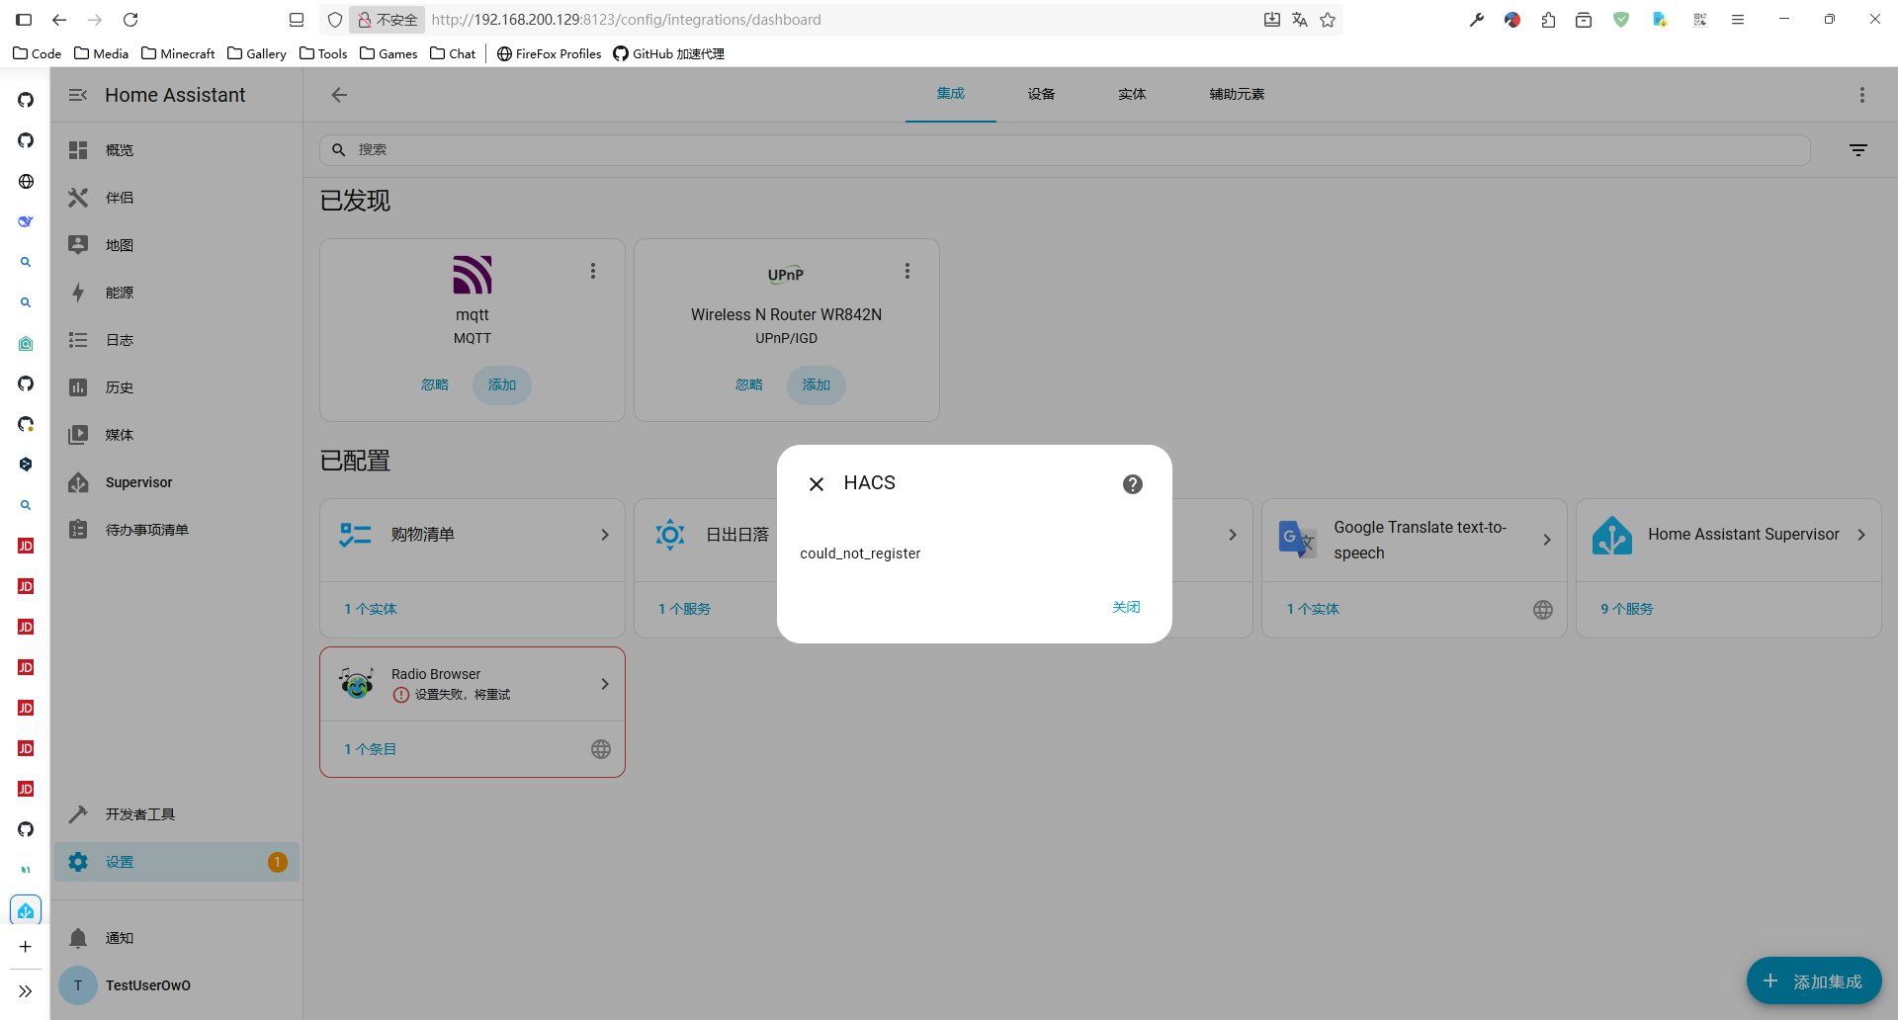Select the active Home Assistant vertical tab

pos(26,910)
